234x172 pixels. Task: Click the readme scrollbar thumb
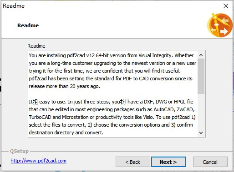pos(201,76)
